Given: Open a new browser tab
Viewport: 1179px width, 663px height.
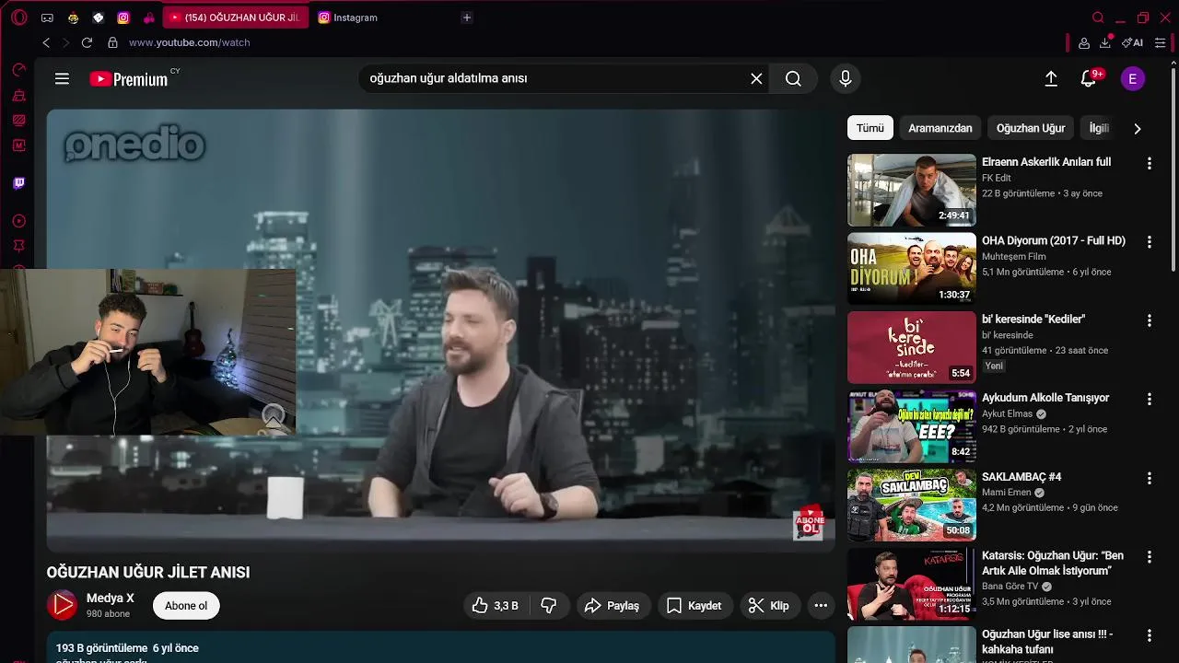Looking at the screenshot, I should click(467, 17).
